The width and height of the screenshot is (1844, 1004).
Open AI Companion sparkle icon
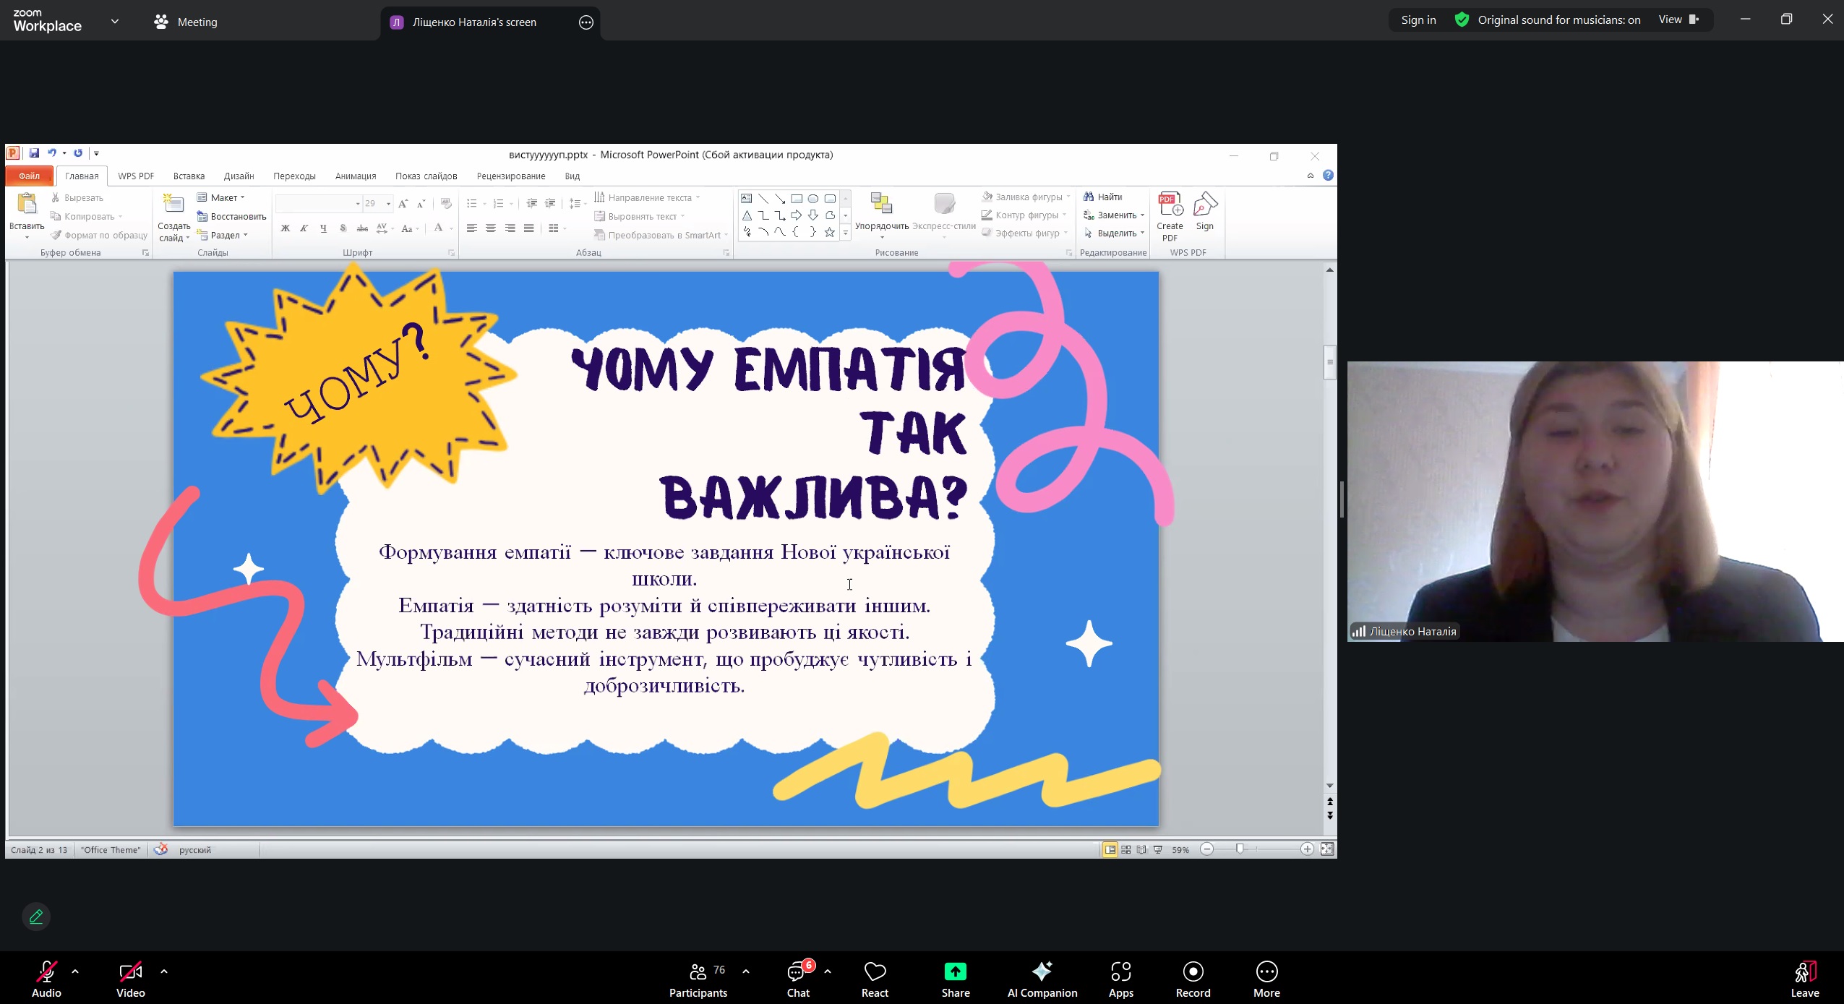point(1042,971)
